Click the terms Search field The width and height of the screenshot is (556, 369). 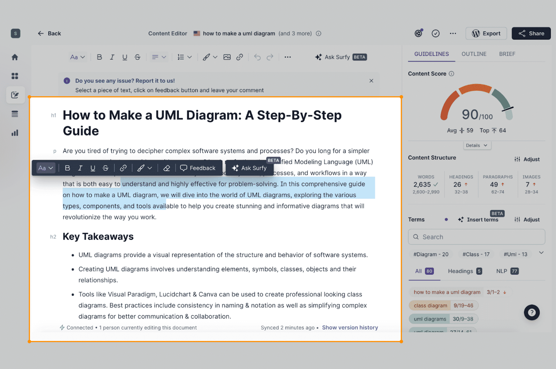click(x=476, y=237)
